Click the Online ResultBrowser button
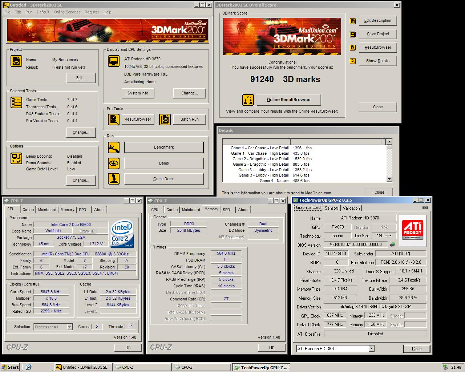 (x=289, y=100)
